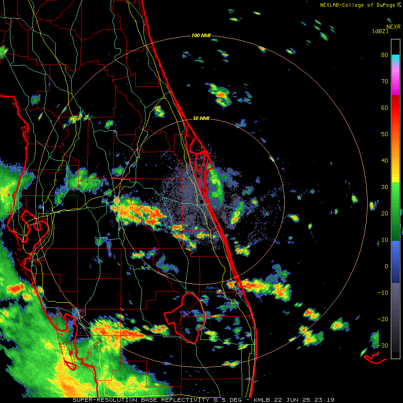The width and height of the screenshot is (403, 403).
Task: Click the 20 value on the dBZ scale
Action: coord(385,213)
